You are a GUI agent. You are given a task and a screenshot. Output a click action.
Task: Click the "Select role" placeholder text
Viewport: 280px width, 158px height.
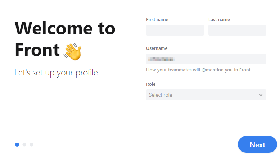click(x=161, y=95)
